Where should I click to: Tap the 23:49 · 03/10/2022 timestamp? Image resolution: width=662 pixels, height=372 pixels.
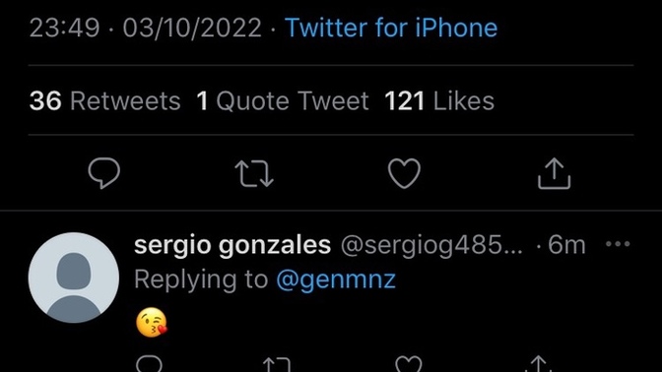point(146,28)
